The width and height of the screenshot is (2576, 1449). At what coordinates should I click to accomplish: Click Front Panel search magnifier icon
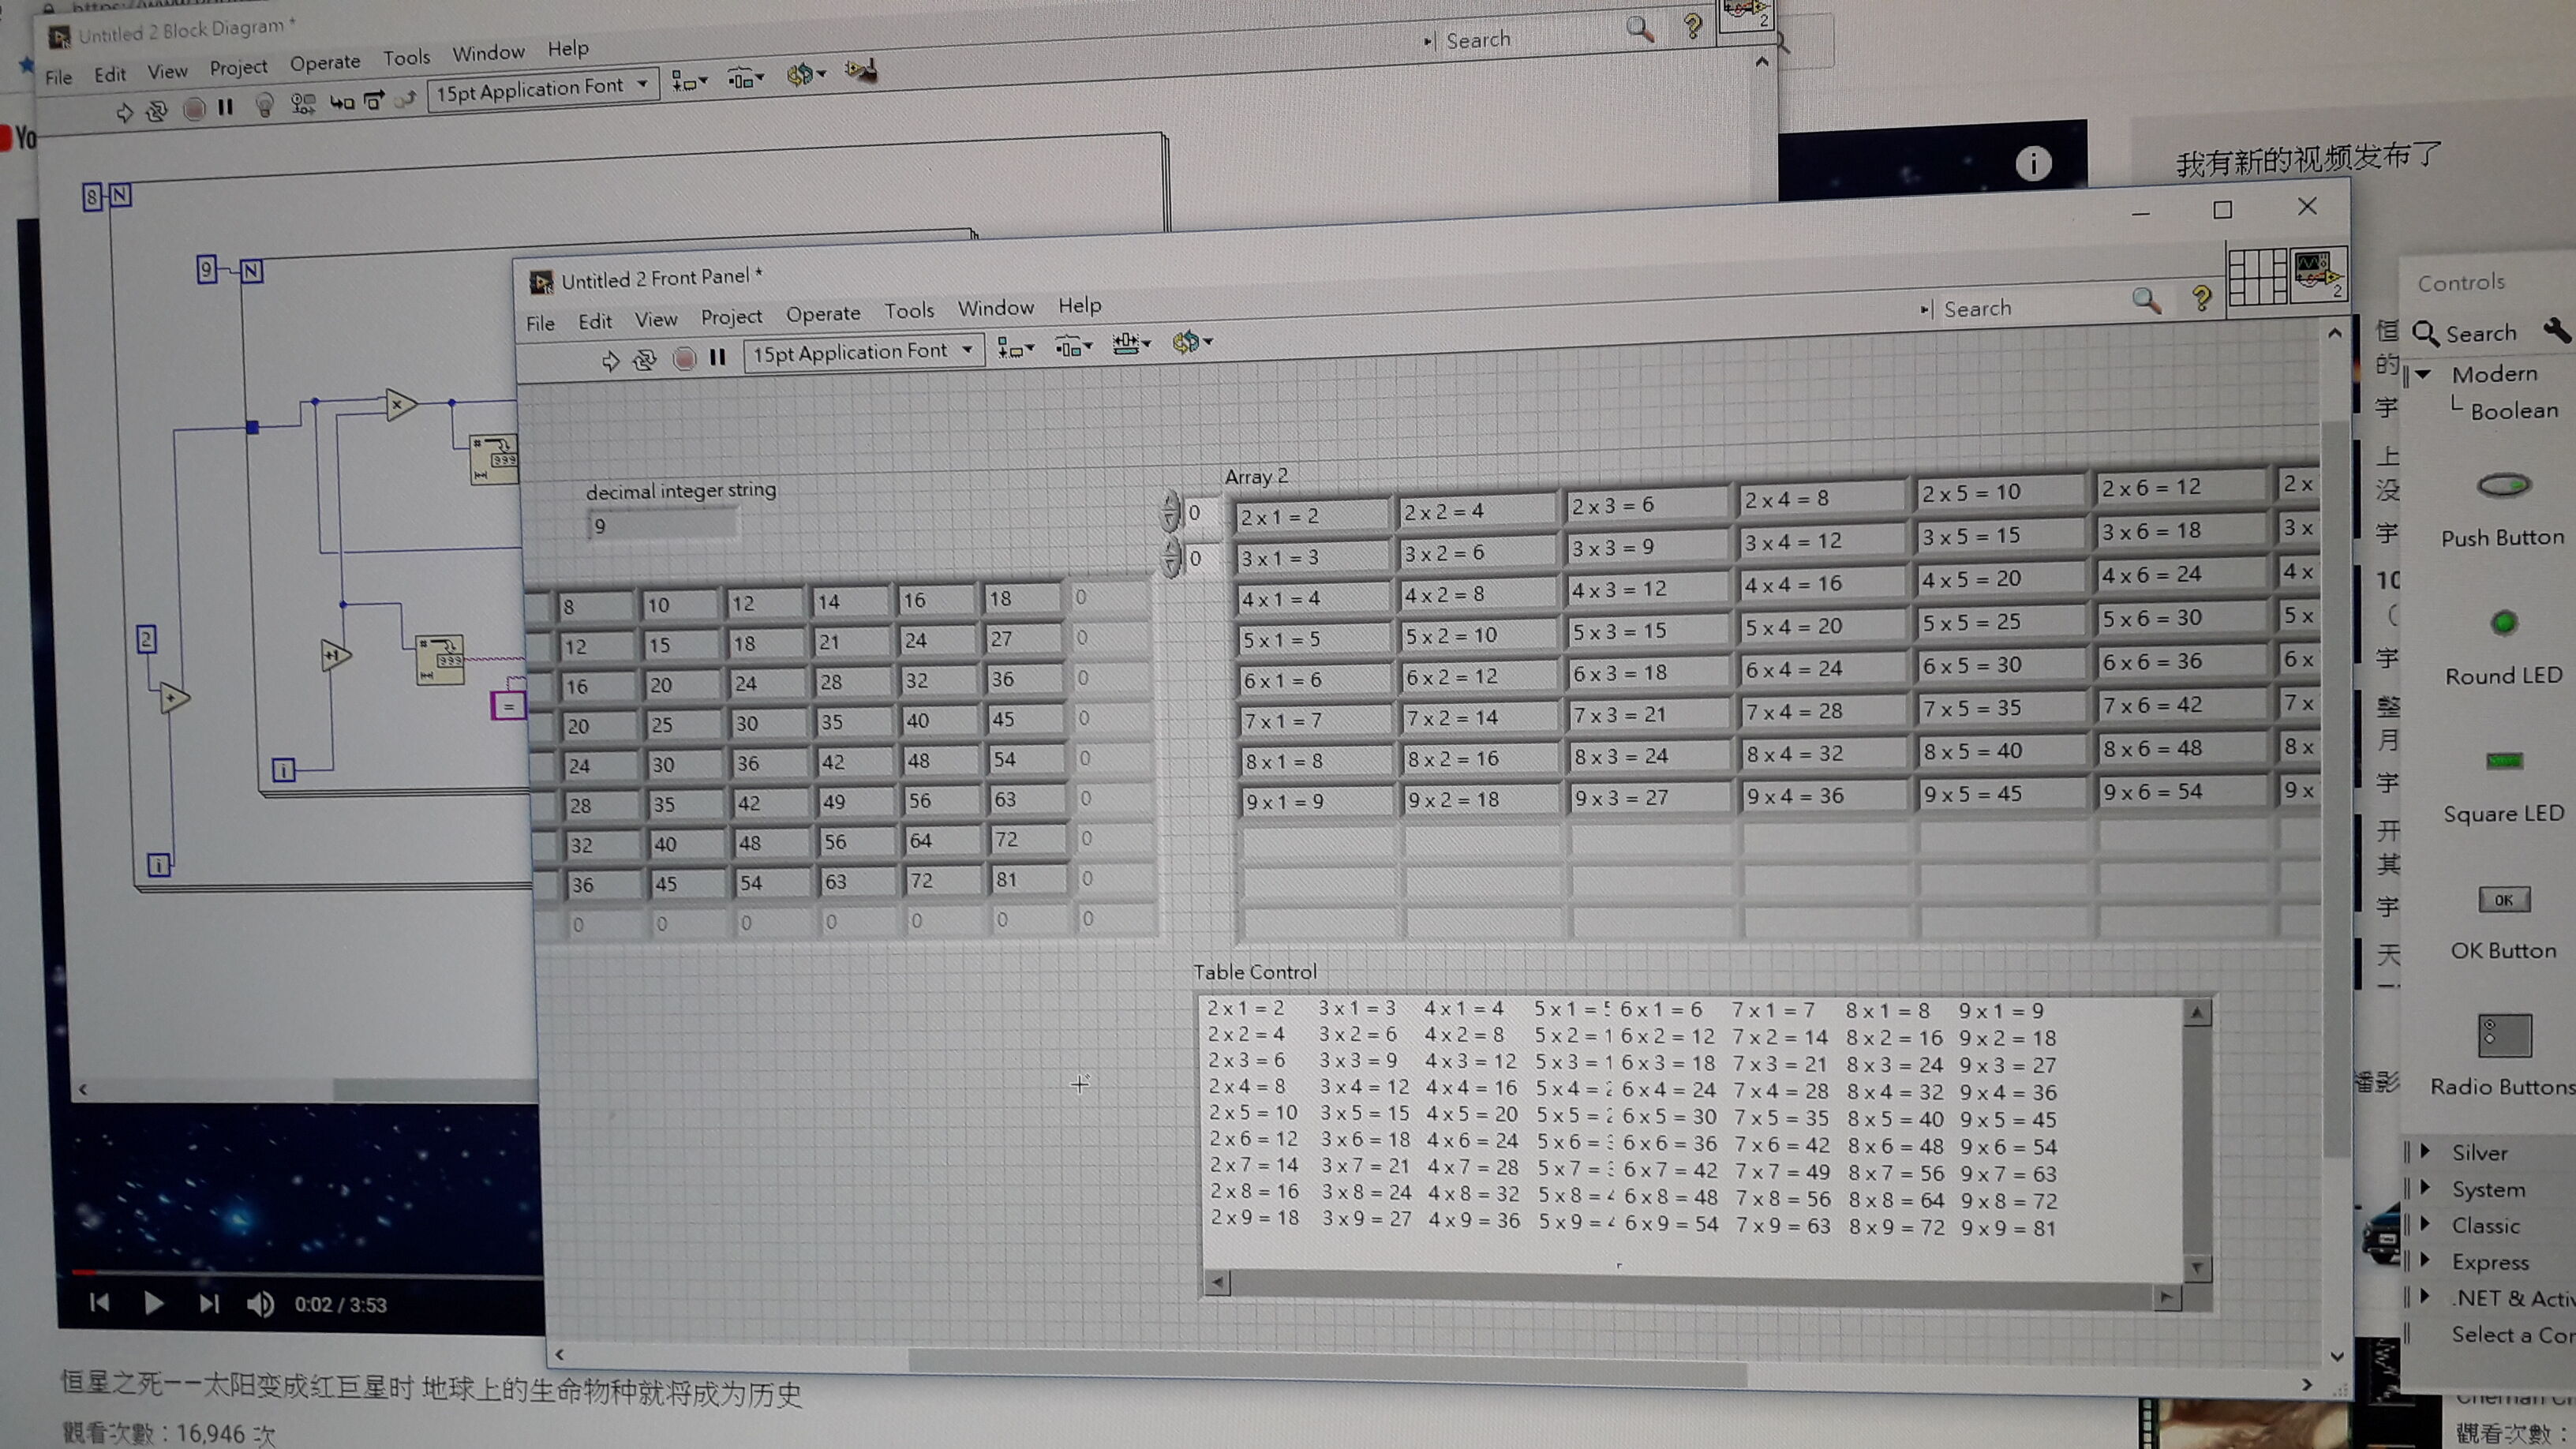[x=2146, y=300]
